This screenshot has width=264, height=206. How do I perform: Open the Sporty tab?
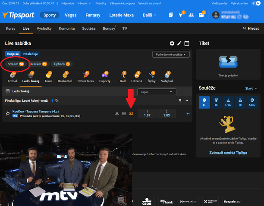50,15
